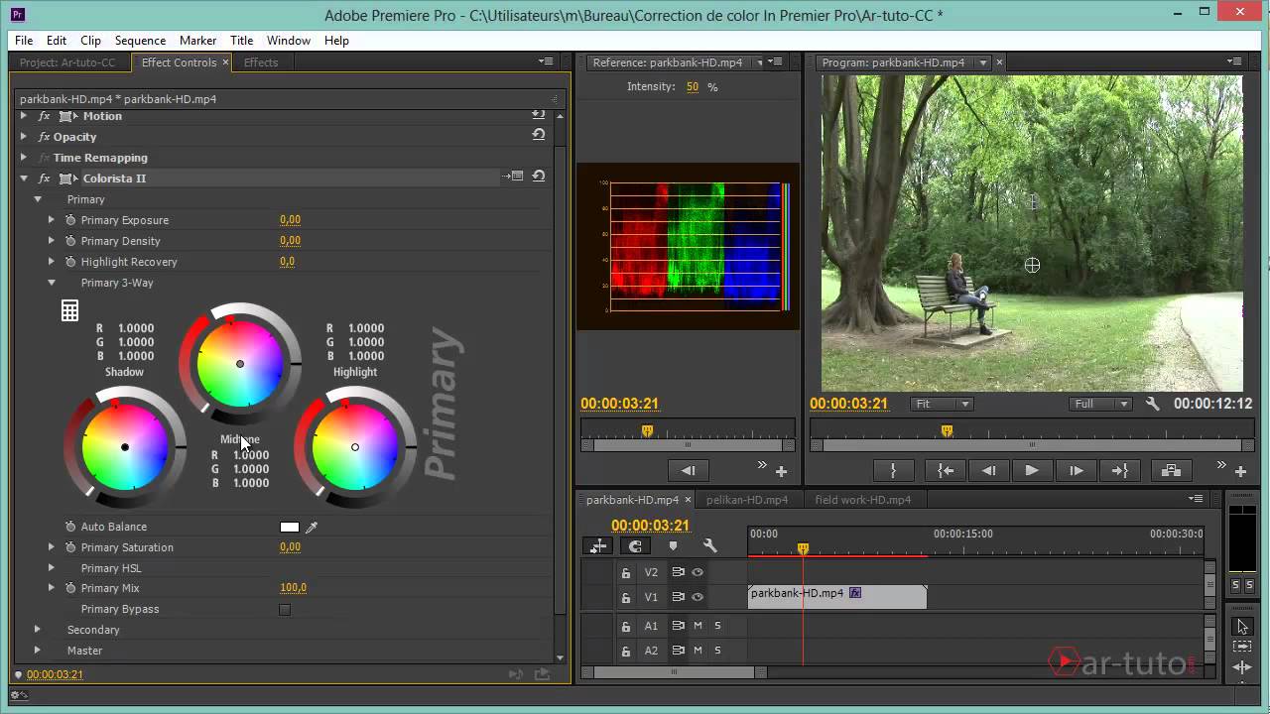Open the Fit zoom level dropdown

pyautogui.click(x=943, y=404)
